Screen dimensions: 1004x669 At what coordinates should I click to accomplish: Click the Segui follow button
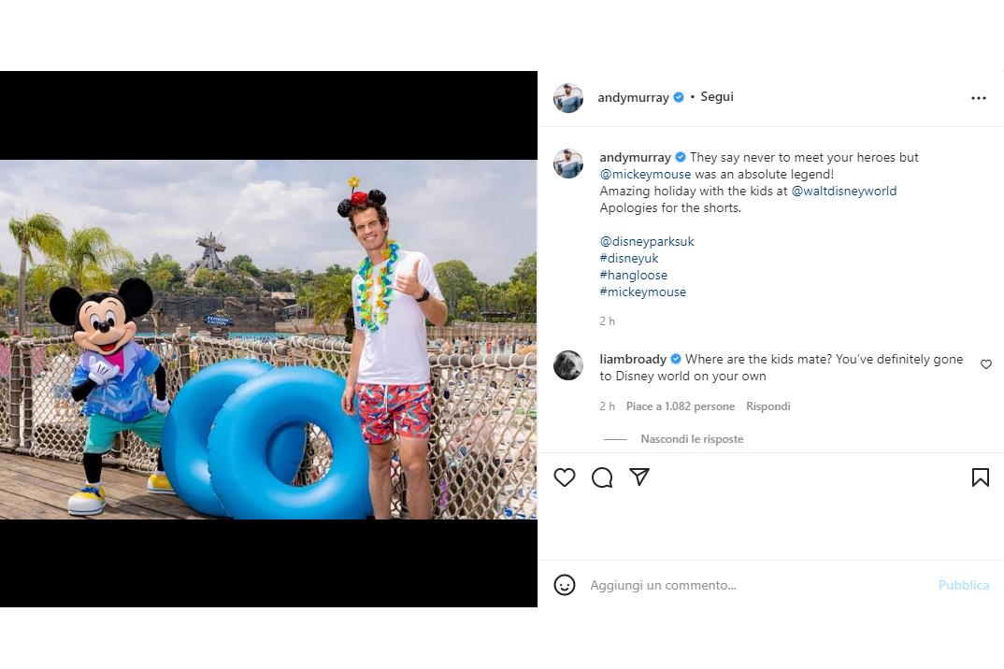pos(717,97)
